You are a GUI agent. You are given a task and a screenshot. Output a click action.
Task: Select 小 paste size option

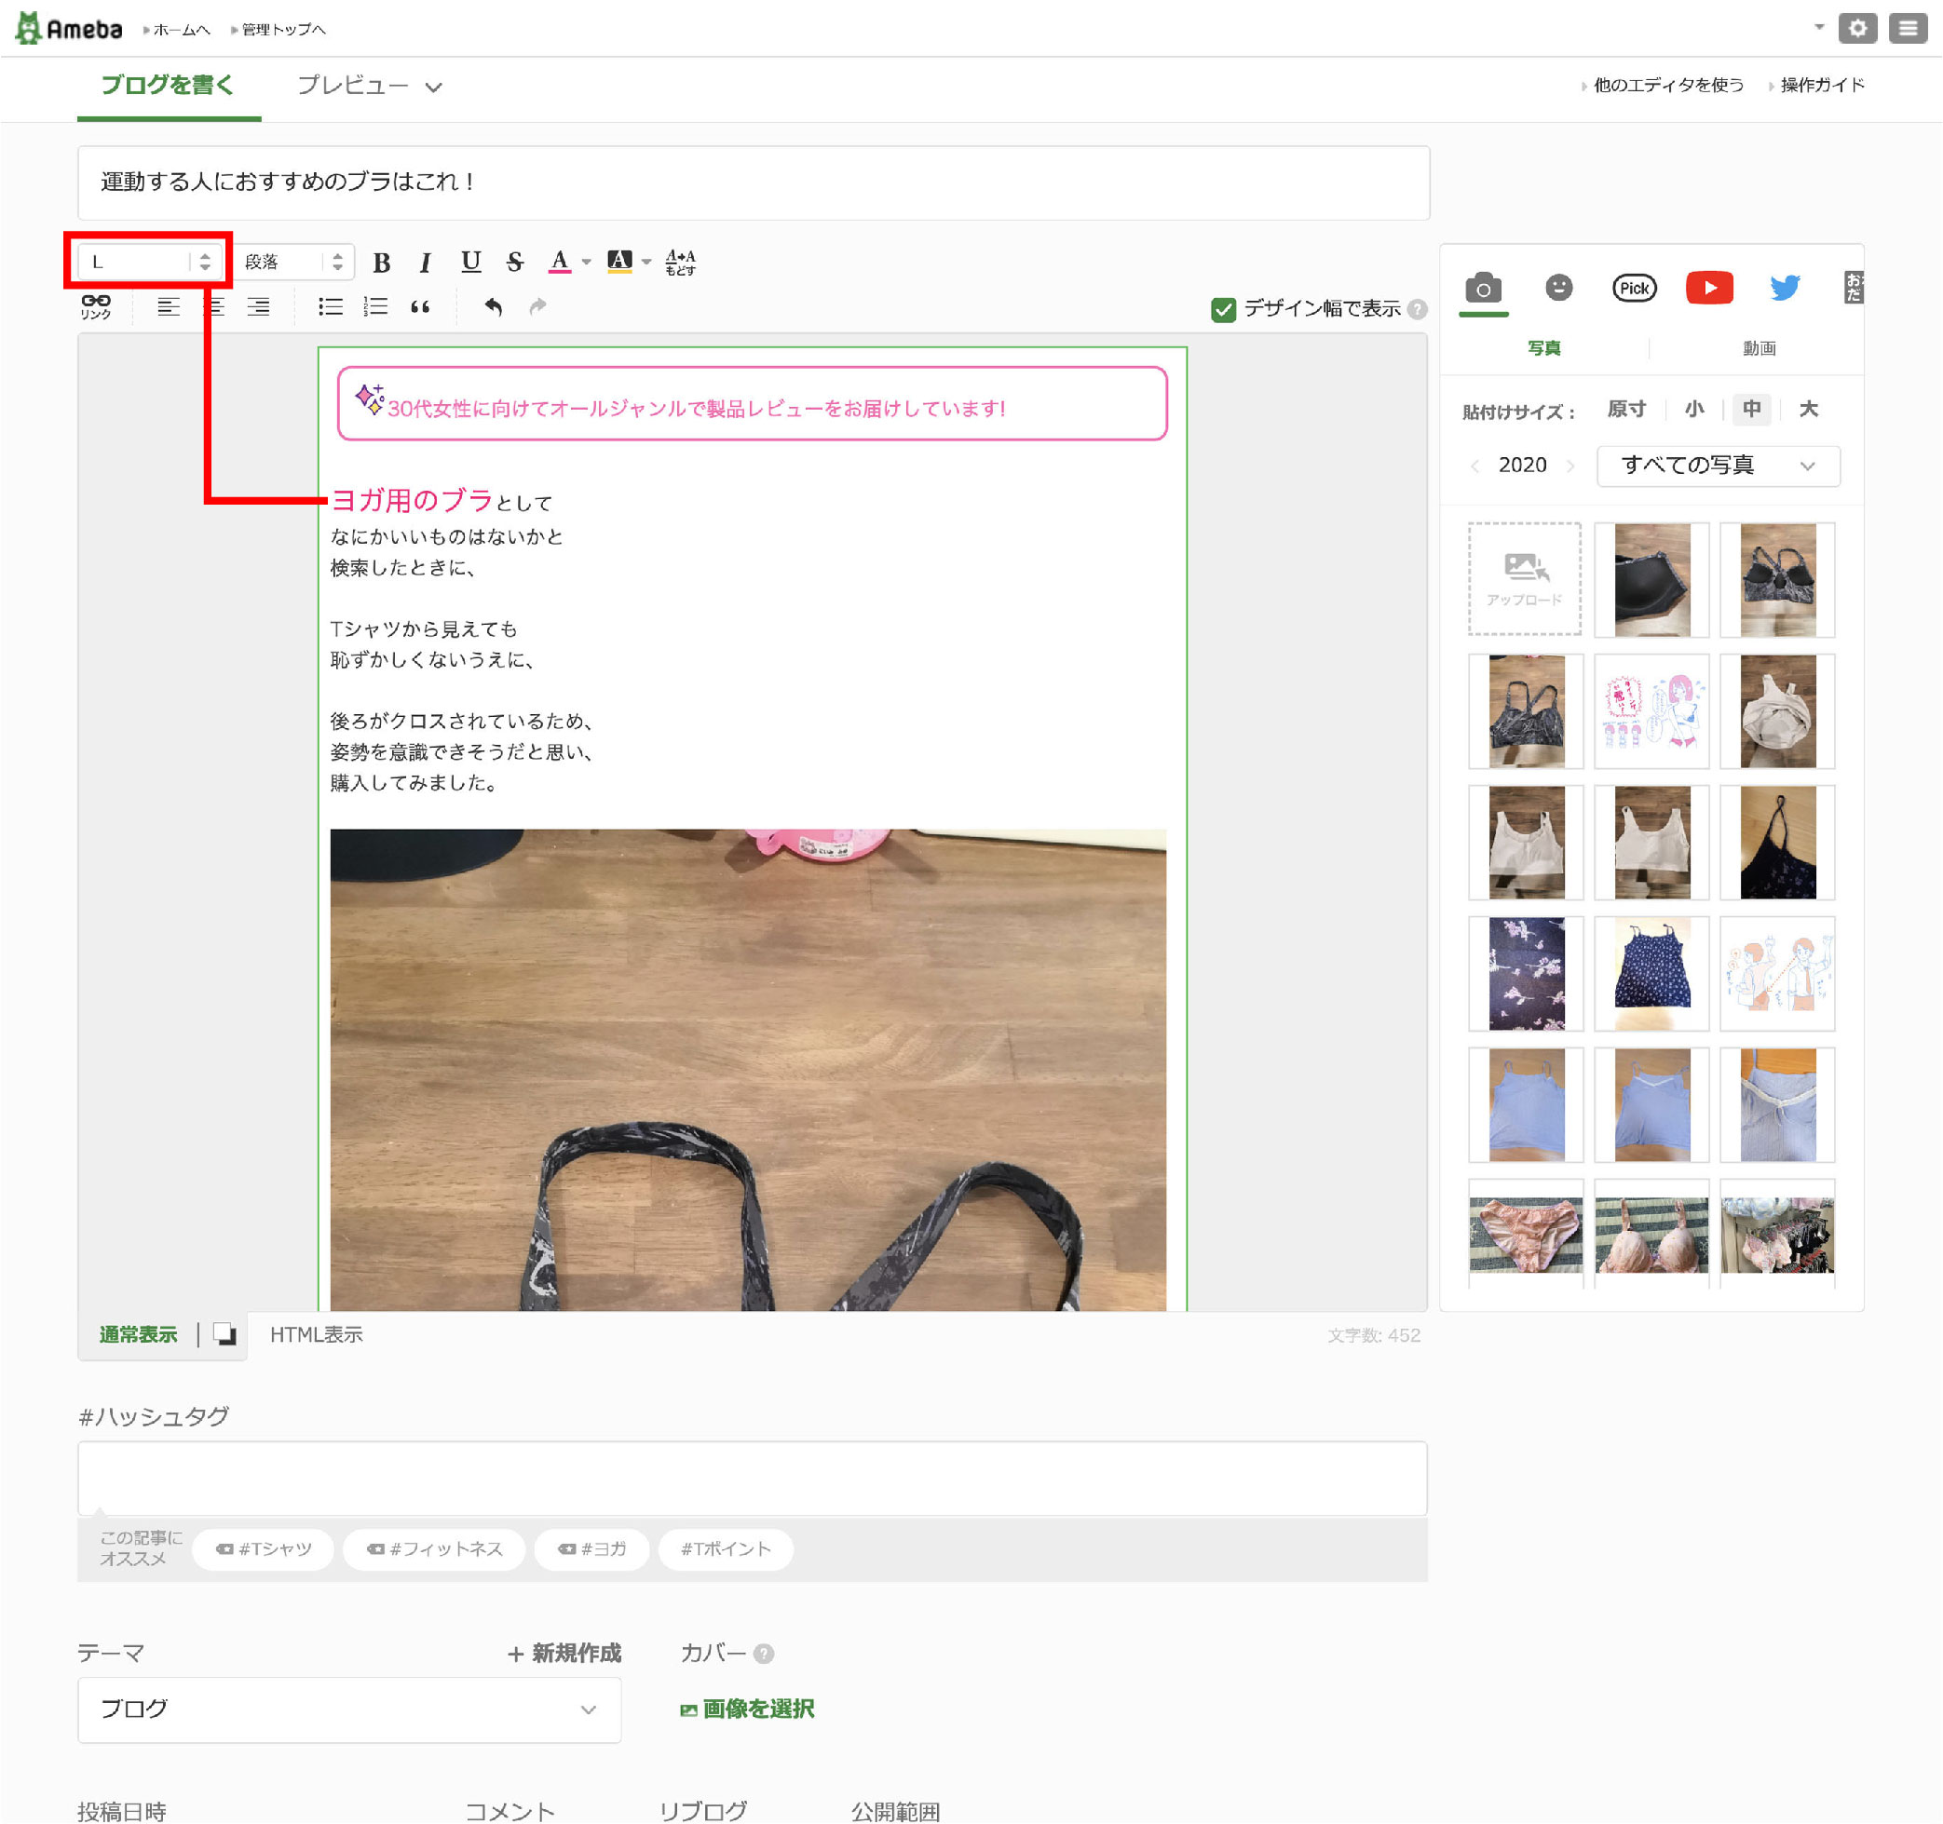tap(1693, 410)
